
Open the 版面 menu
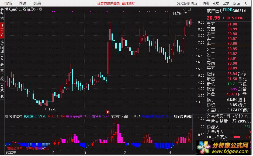pyautogui.click(x=236, y=3)
